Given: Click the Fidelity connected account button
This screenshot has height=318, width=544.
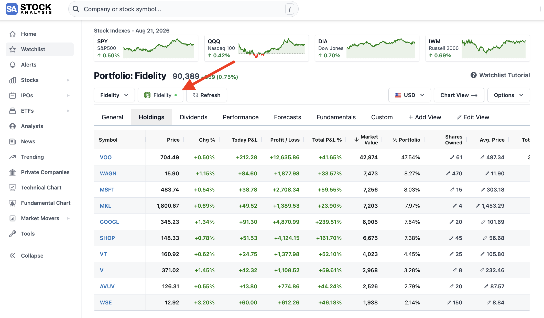Looking at the screenshot, I should pos(160,95).
